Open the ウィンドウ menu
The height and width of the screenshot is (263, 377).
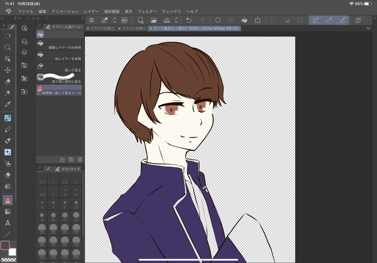pyautogui.click(x=171, y=11)
